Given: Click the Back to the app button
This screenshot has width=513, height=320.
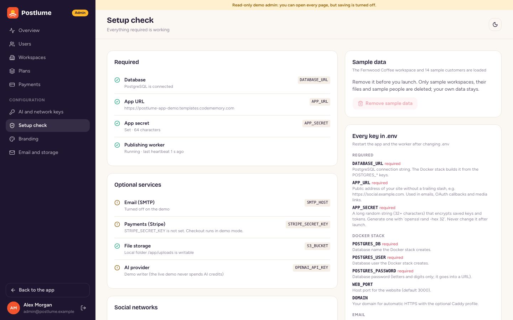Looking at the screenshot, I should click(x=48, y=290).
